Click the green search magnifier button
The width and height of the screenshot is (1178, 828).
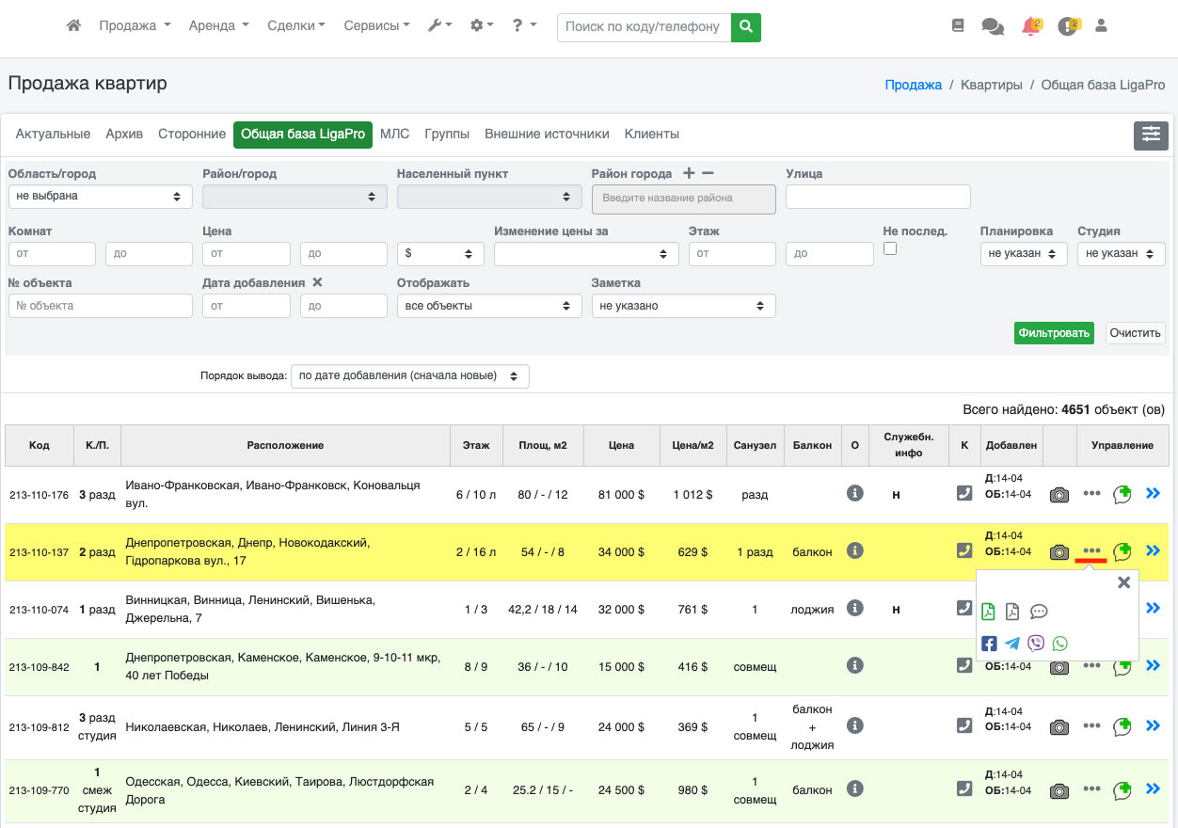[745, 27]
